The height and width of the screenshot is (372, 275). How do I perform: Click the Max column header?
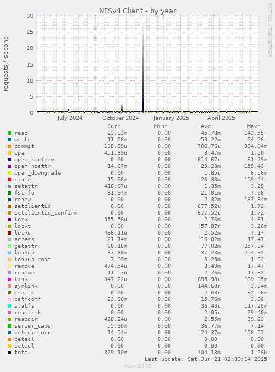(253, 126)
